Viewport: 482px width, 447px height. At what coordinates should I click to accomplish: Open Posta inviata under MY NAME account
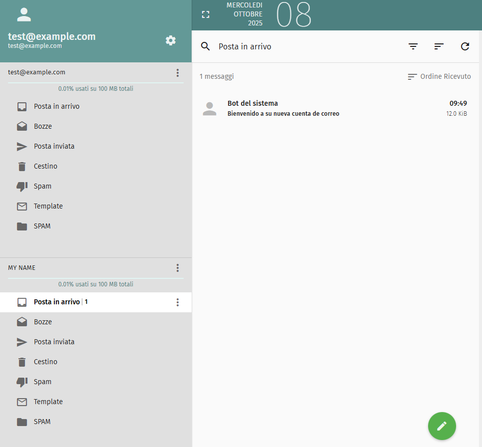click(54, 342)
